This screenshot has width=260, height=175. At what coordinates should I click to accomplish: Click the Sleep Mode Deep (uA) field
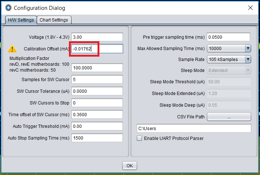(x=229, y=105)
